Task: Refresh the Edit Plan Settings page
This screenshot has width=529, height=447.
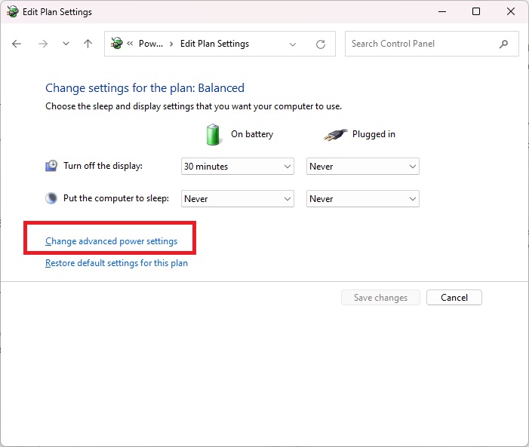Action: 321,44
